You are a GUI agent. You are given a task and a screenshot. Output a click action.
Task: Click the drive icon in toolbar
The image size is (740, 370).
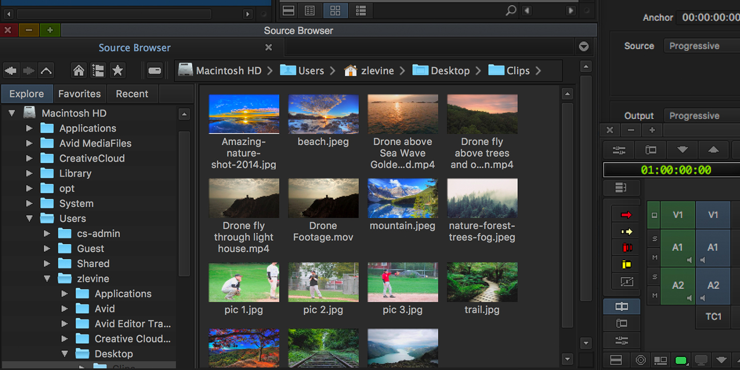[155, 71]
